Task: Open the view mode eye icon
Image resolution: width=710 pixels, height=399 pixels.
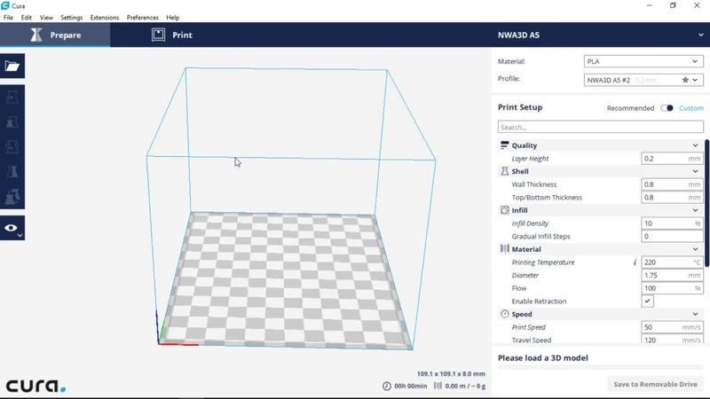Action: 12,228
